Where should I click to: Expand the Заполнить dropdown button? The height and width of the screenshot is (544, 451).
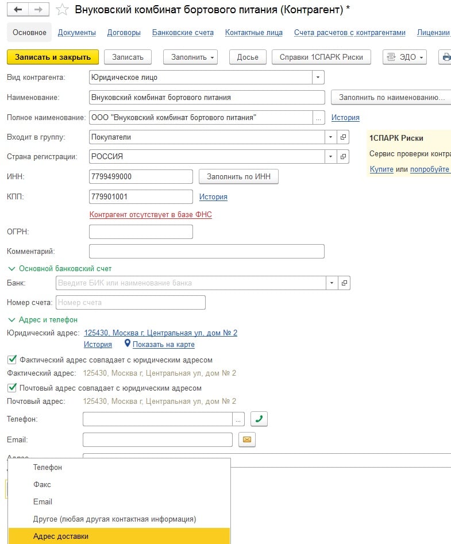(190, 57)
